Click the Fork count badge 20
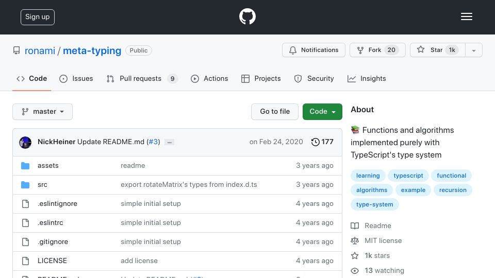 391,50
